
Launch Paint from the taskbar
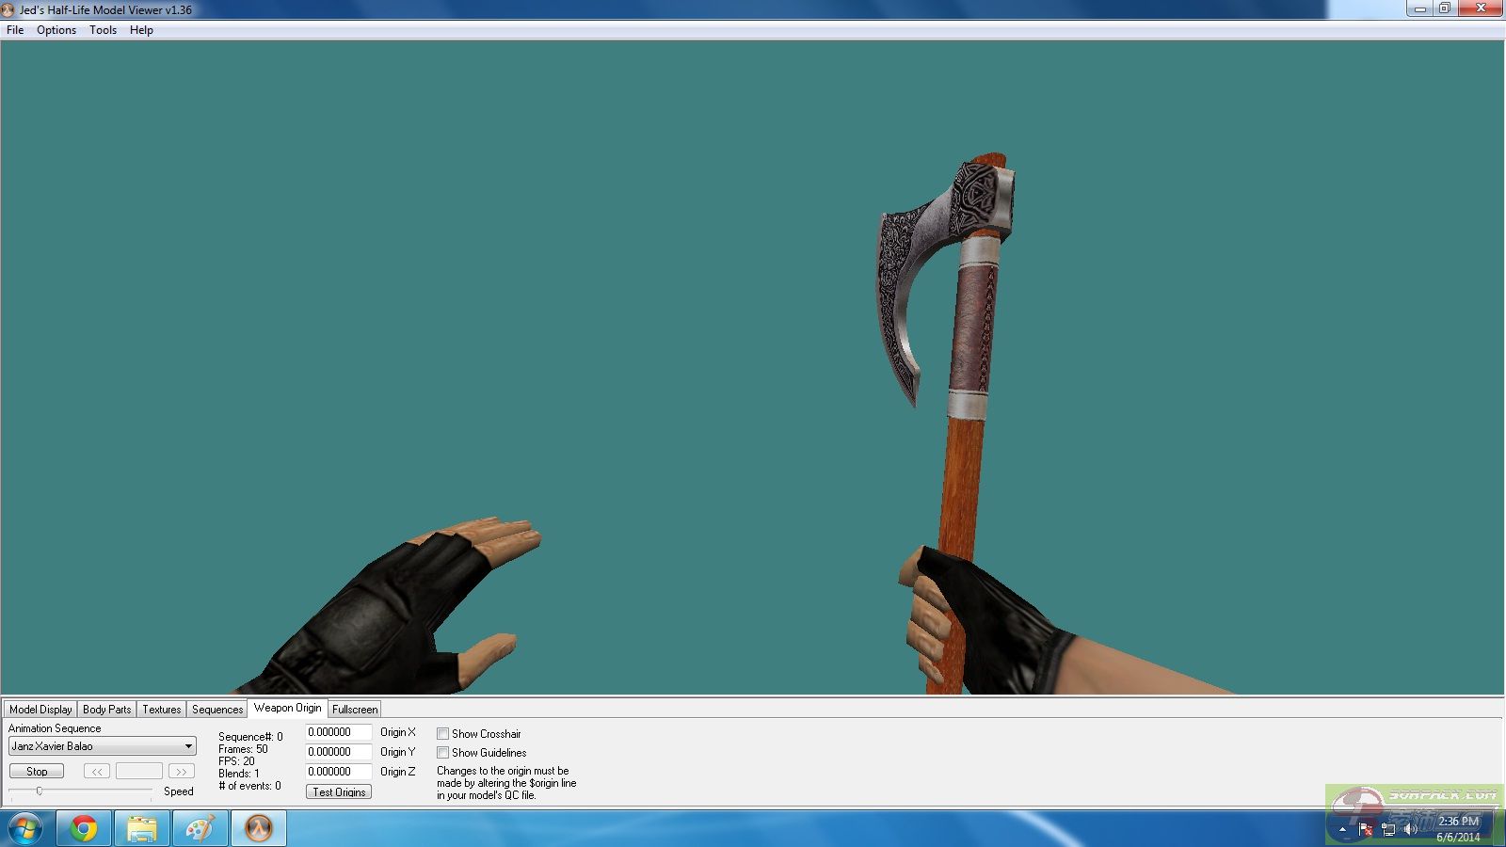tap(200, 828)
